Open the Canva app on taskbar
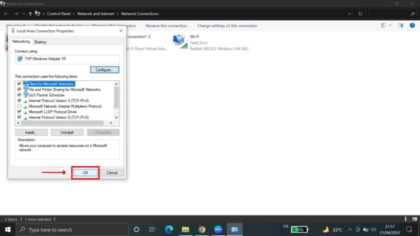The image size is (420, 236). point(218,229)
